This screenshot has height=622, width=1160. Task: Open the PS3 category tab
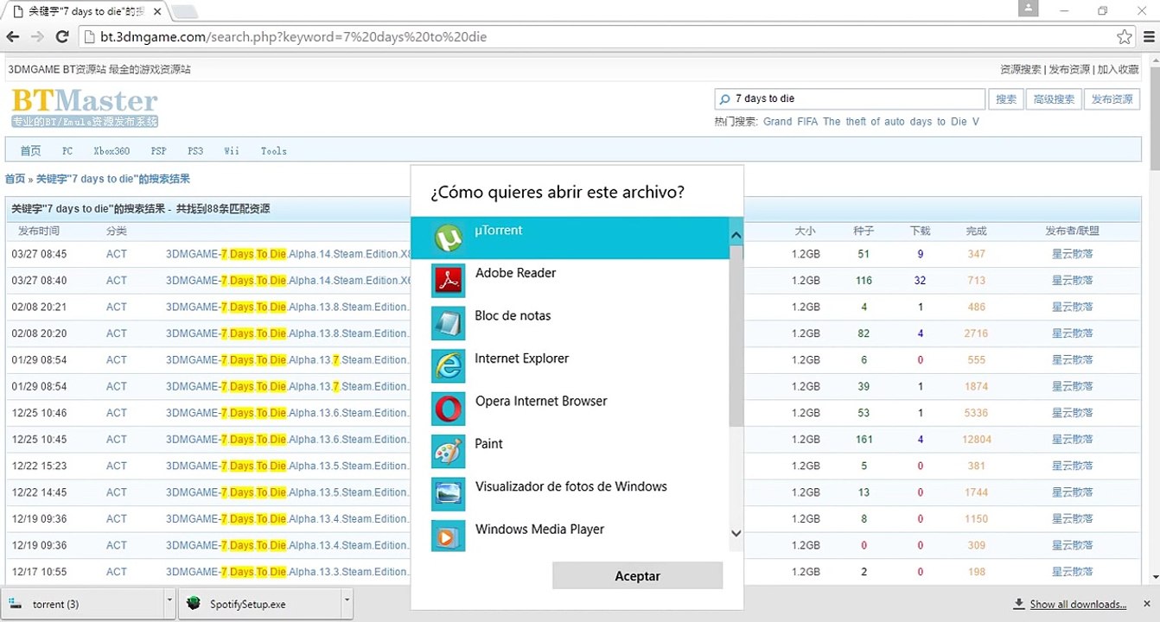click(x=195, y=151)
